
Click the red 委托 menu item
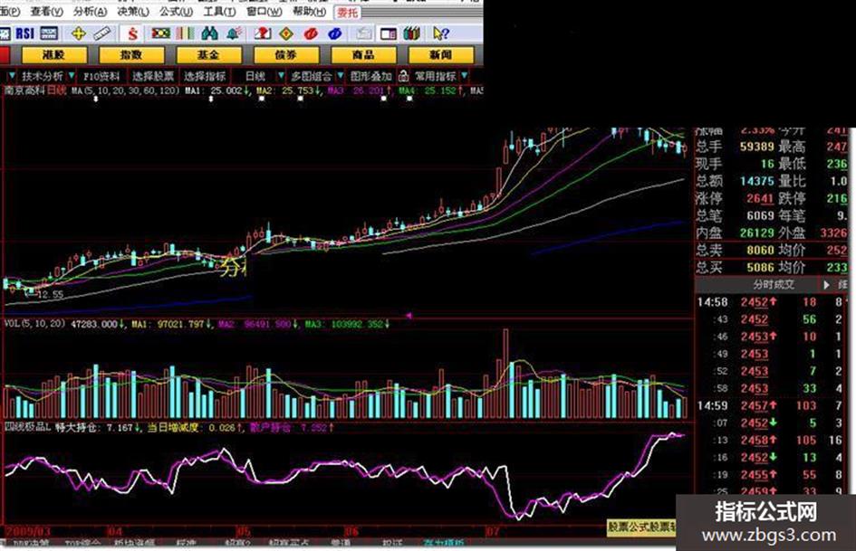coord(347,12)
